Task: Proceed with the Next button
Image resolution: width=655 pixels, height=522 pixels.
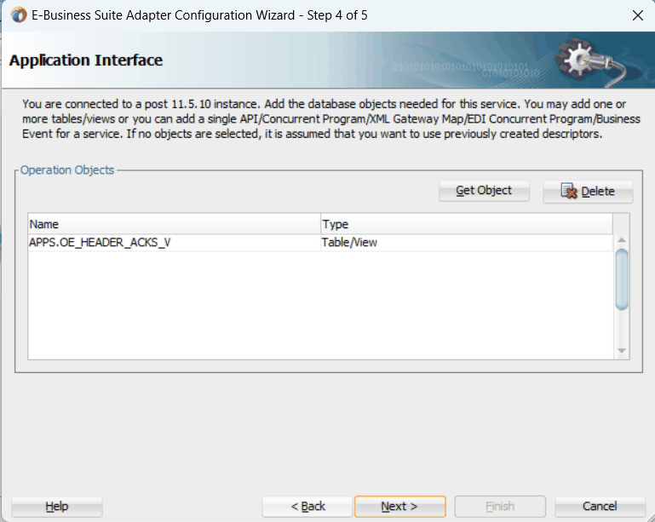Action: (399, 507)
